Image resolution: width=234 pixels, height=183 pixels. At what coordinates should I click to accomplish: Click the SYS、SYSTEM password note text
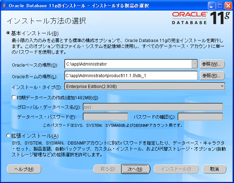(x=113, y=125)
